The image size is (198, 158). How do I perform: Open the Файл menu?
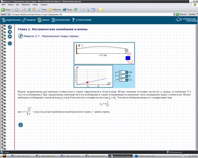click(x=3, y=5)
